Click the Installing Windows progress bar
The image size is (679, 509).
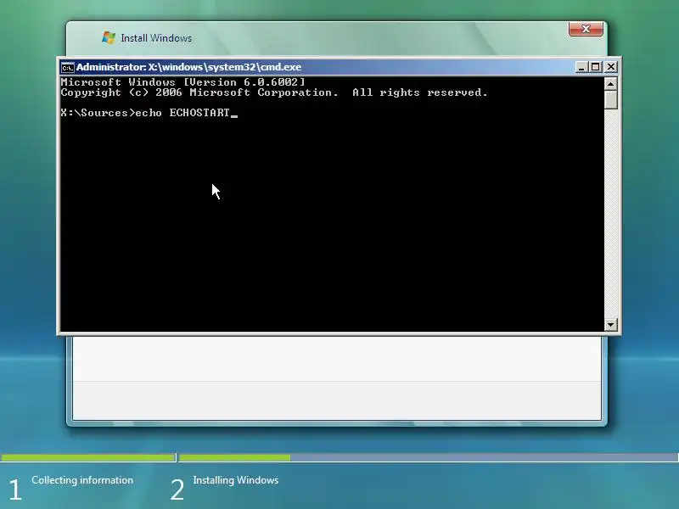[429, 457]
